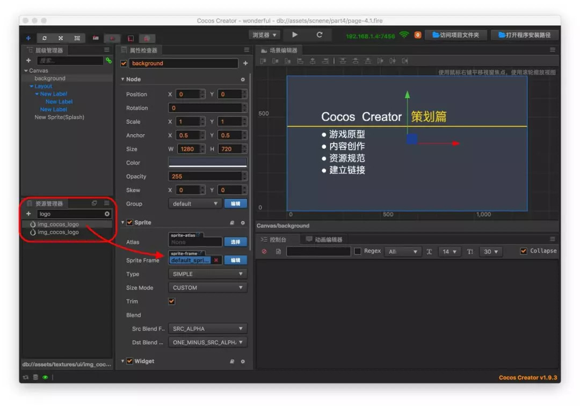Click the 选择 button next to Atlas
Viewport: 580px width, 406px height.
[x=235, y=242]
